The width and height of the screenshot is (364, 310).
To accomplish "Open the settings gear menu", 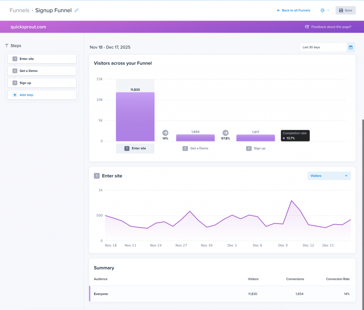I will 322,10.
